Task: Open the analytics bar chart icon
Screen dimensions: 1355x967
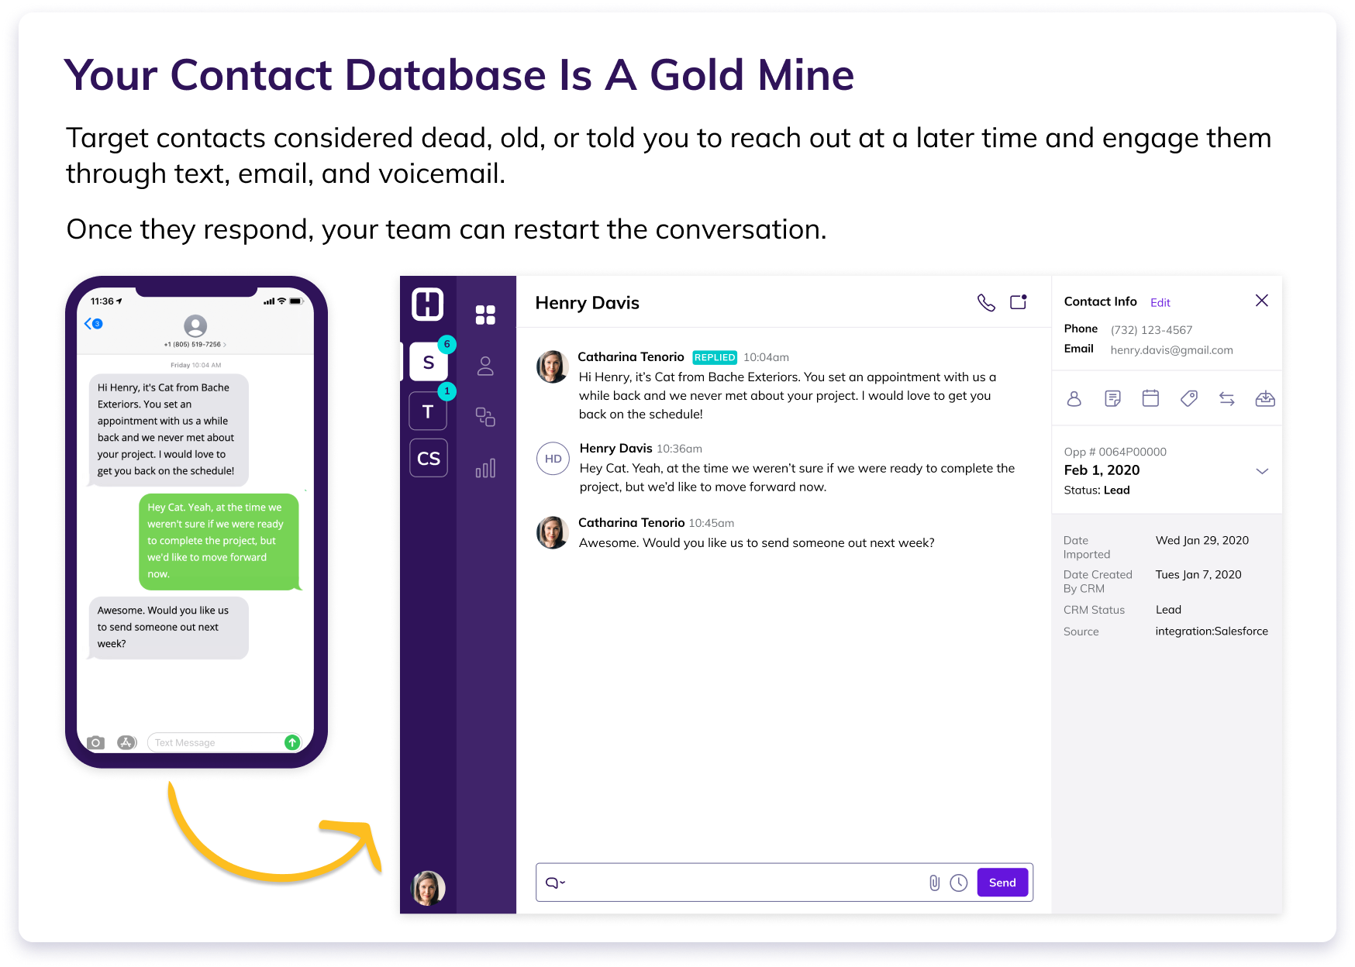Action: (x=485, y=468)
